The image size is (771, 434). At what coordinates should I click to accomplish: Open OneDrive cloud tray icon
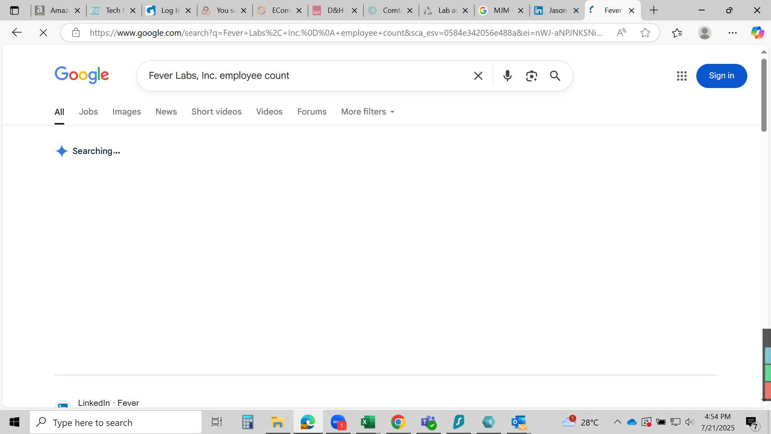pyautogui.click(x=632, y=422)
